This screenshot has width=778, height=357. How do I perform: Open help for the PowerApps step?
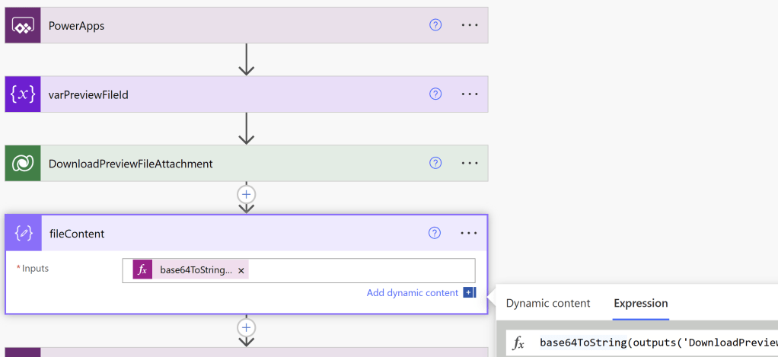coord(435,25)
